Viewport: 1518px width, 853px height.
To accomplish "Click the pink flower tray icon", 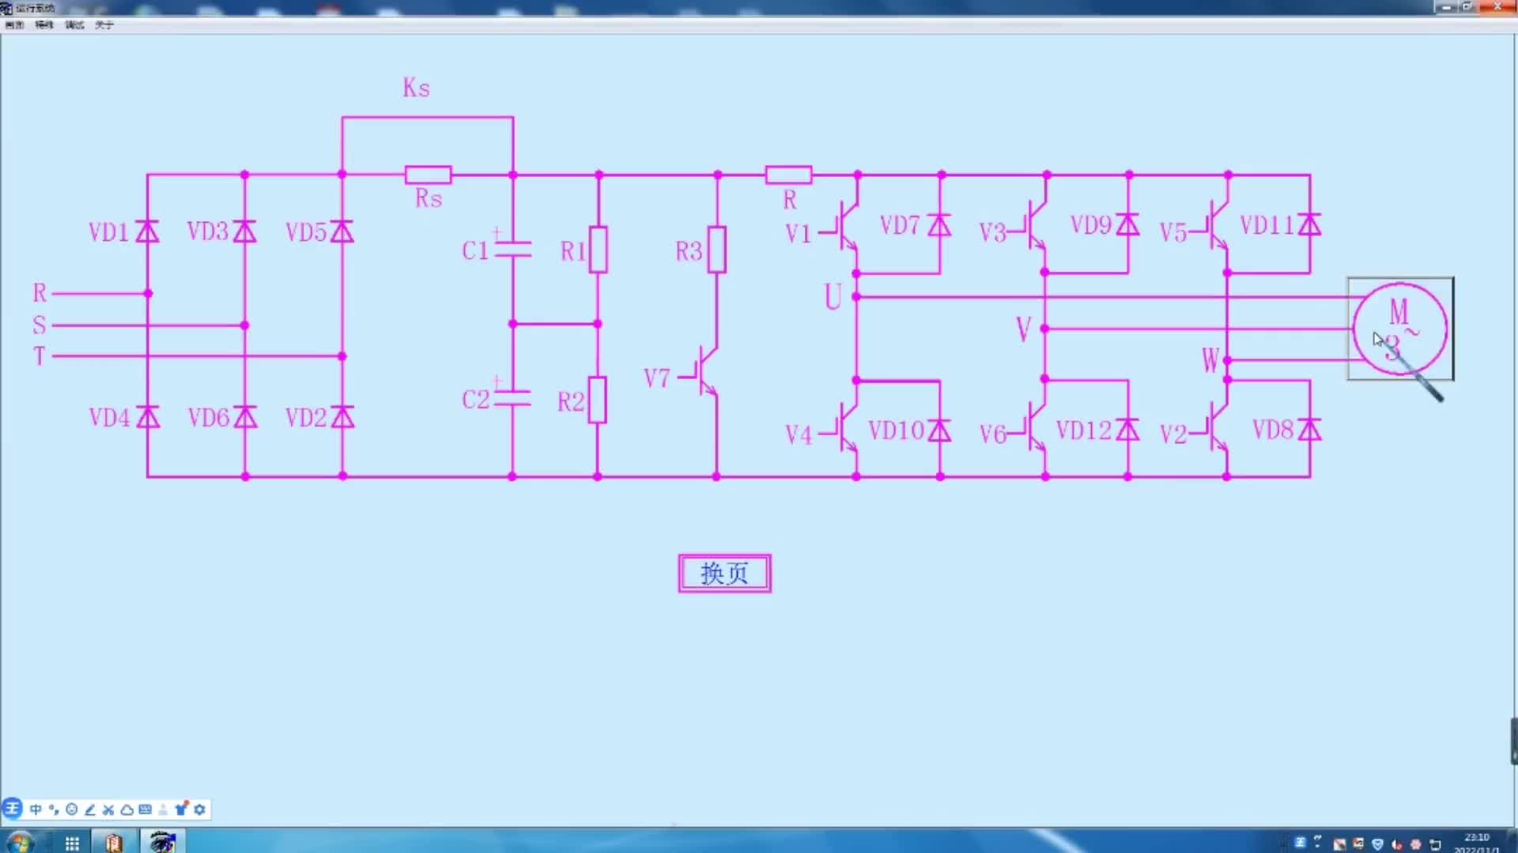I will point(1416,844).
